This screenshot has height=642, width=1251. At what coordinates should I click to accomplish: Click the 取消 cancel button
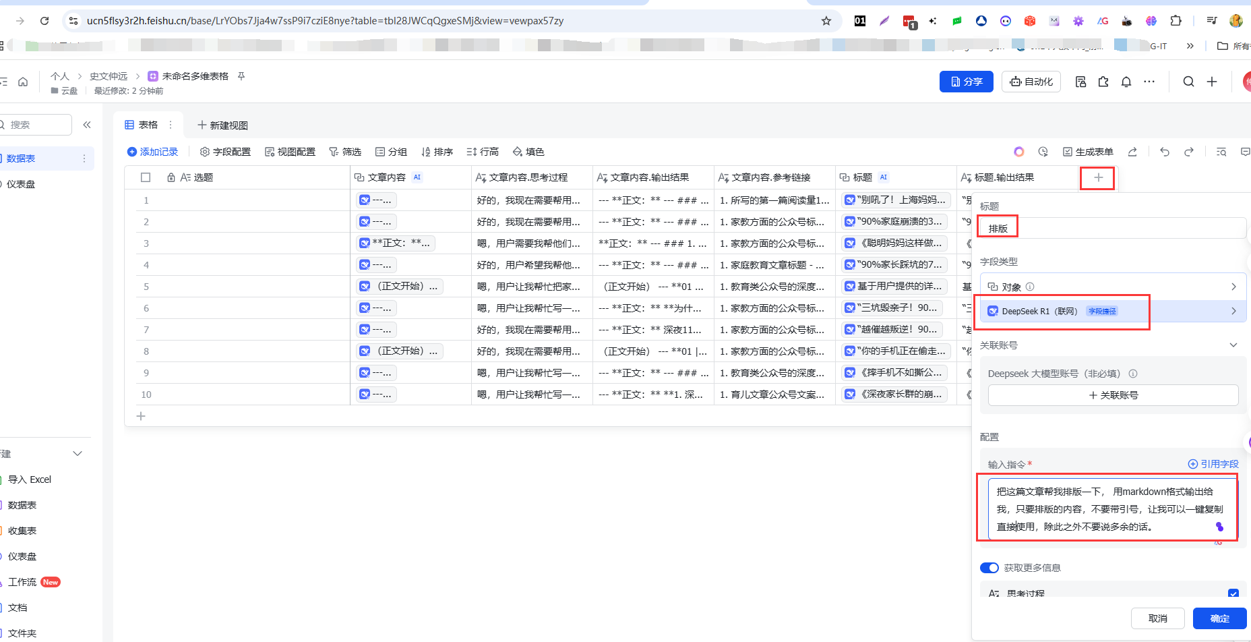point(1157,618)
